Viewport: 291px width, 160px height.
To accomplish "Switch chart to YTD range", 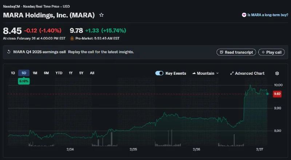I will tap(59, 73).
